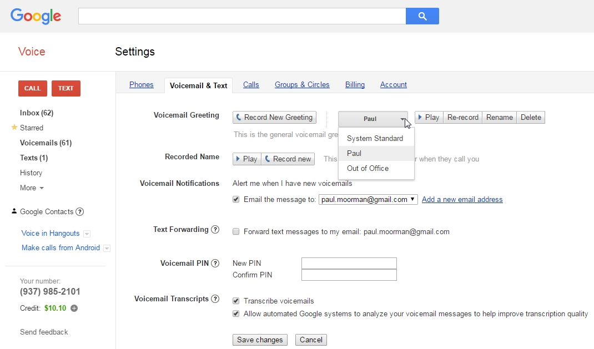This screenshot has width=594, height=349.
Task: Click the New PIN input field
Action: coord(349,263)
